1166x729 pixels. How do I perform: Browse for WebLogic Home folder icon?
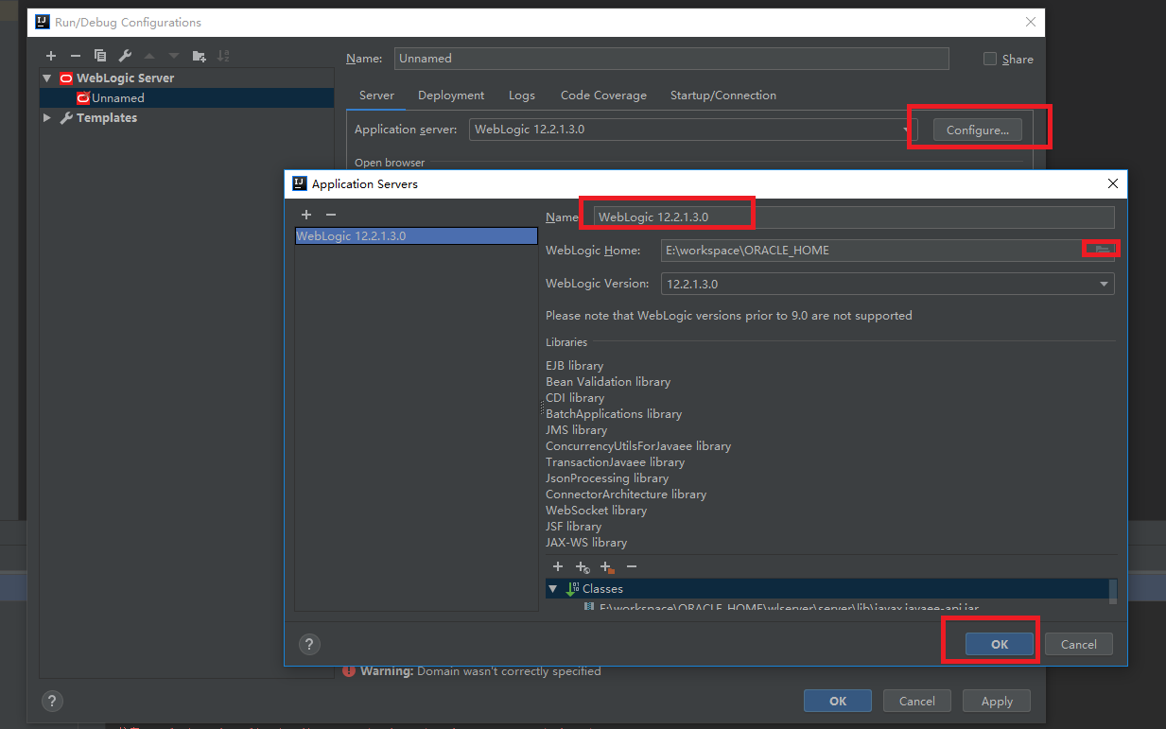click(1102, 249)
